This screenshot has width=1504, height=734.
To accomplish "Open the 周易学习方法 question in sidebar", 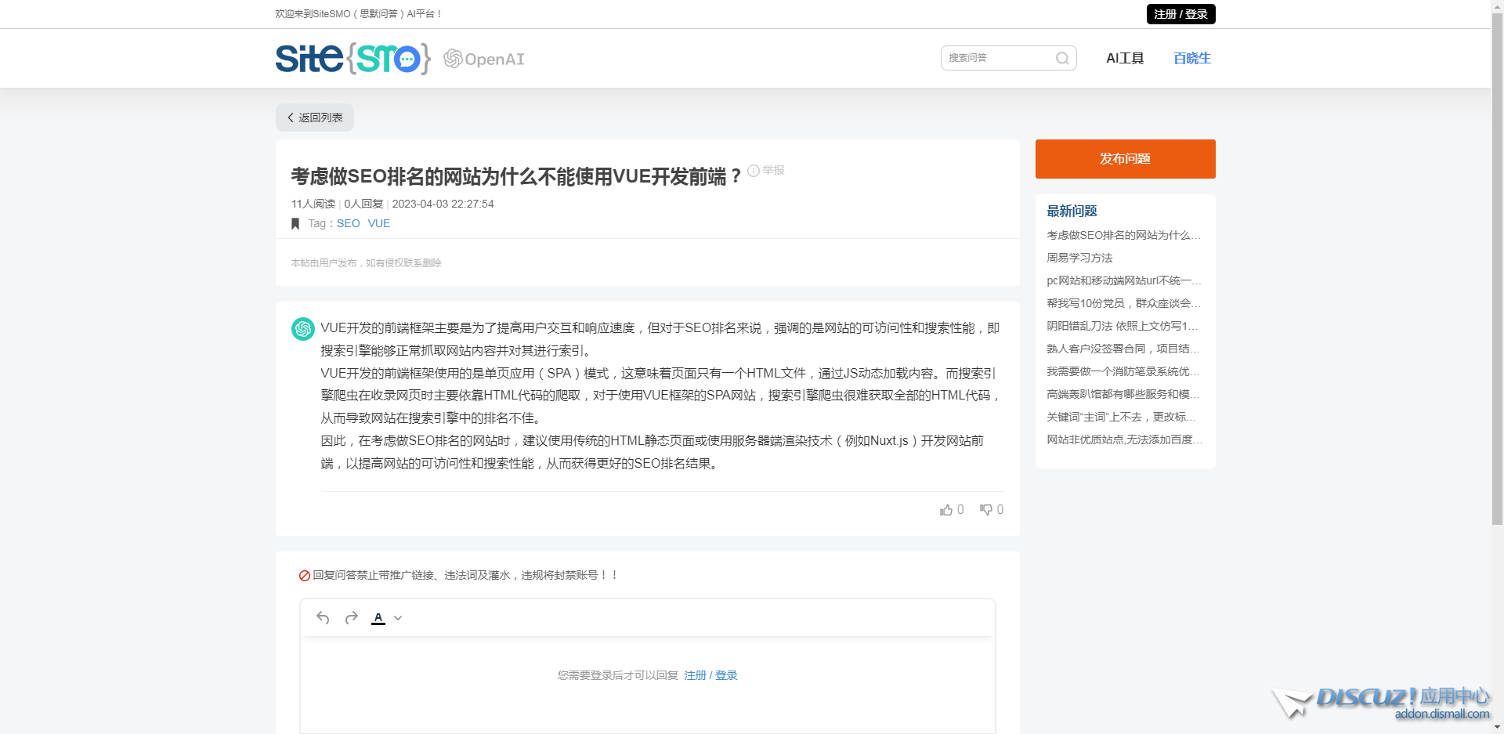I will click(x=1079, y=257).
